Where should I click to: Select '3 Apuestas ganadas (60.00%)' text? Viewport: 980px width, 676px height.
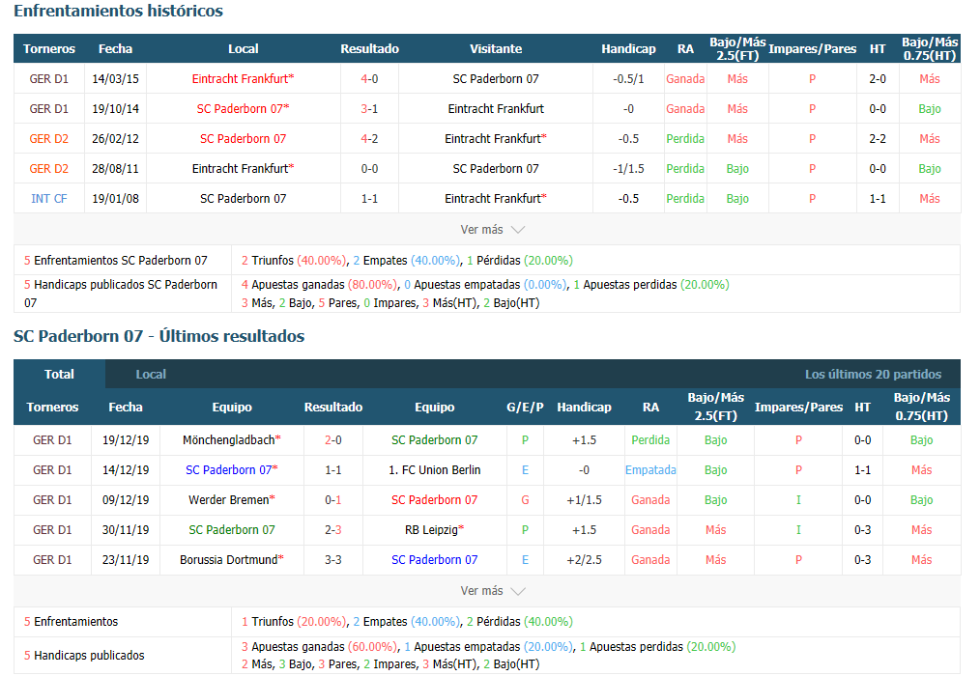point(319,646)
